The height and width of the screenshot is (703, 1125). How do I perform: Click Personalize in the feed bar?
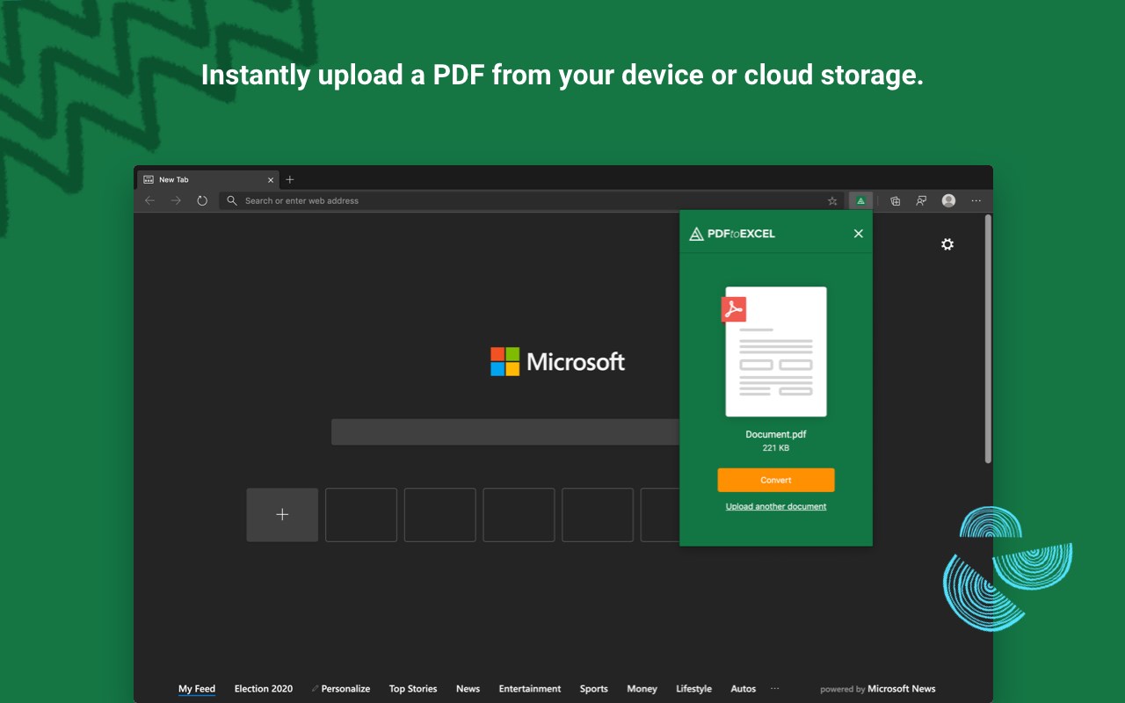345,689
